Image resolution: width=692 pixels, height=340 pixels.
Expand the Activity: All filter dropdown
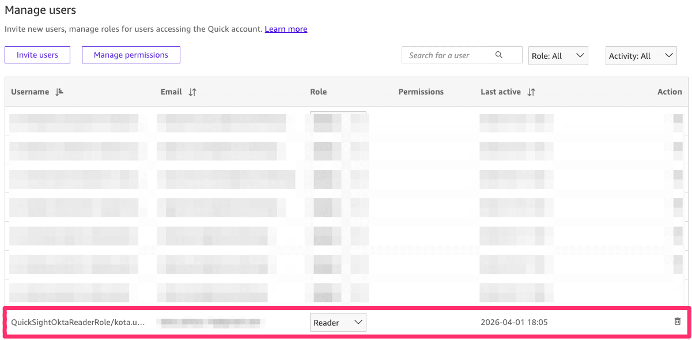coord(641,56)
